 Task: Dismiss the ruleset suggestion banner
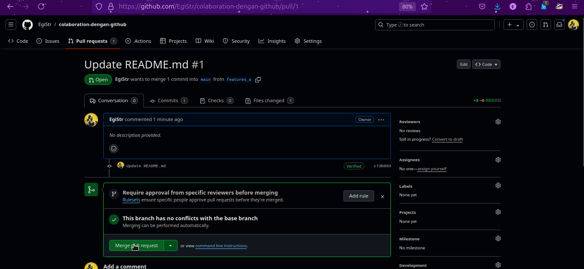tap(382, 196)
